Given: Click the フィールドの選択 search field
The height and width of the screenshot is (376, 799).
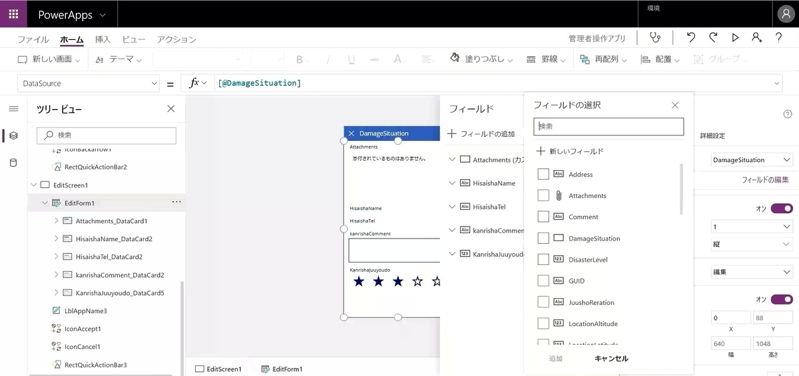Looking at the screenshot, I should (609, 126).
